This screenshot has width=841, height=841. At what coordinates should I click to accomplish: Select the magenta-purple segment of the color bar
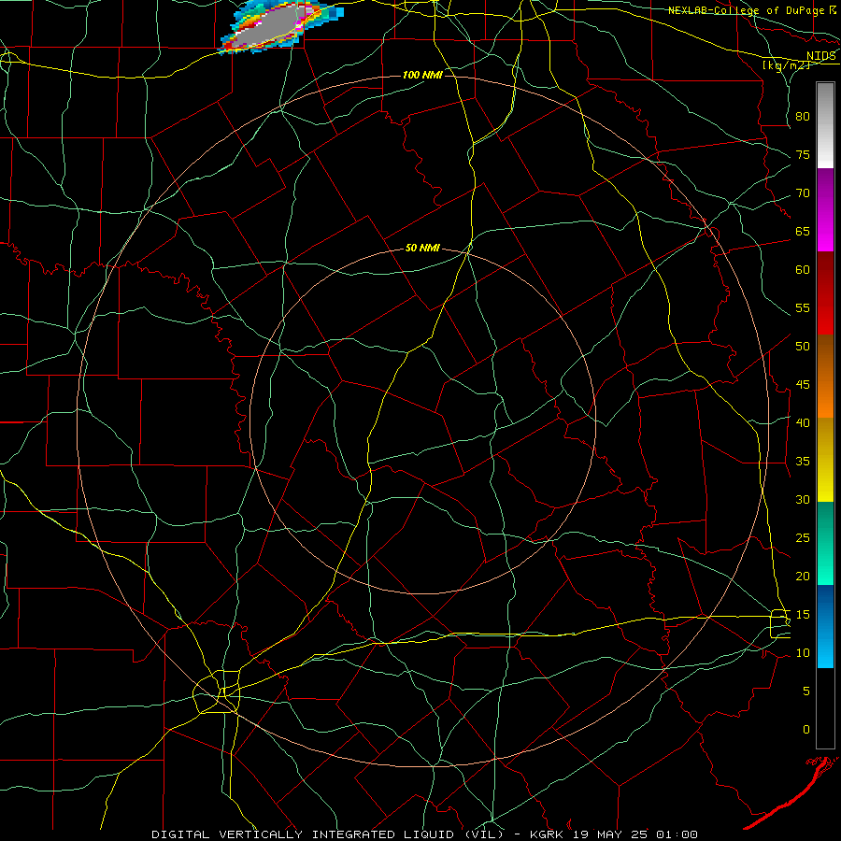click(x=825, y=209)
